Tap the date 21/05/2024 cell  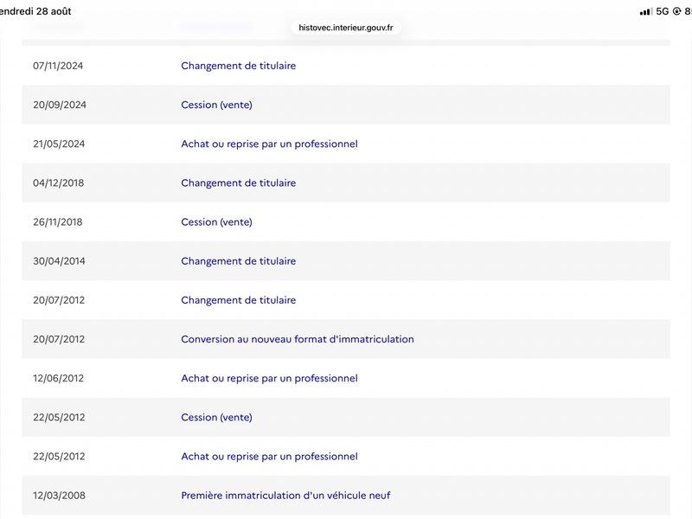coord(59,144)
